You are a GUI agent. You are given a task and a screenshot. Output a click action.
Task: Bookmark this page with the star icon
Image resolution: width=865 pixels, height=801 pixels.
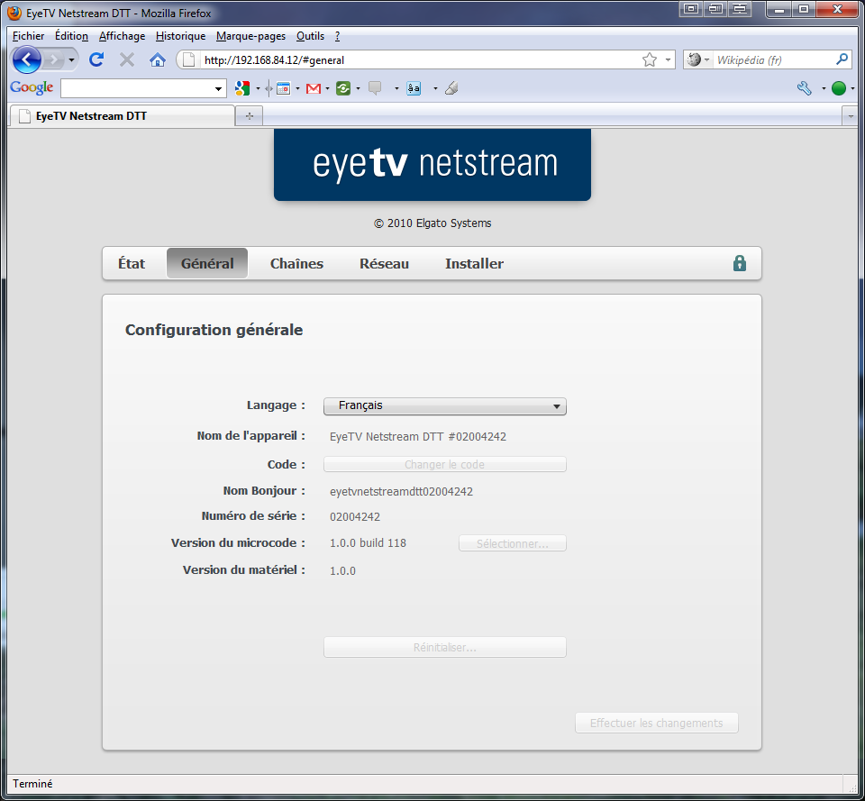coord(650,59)
